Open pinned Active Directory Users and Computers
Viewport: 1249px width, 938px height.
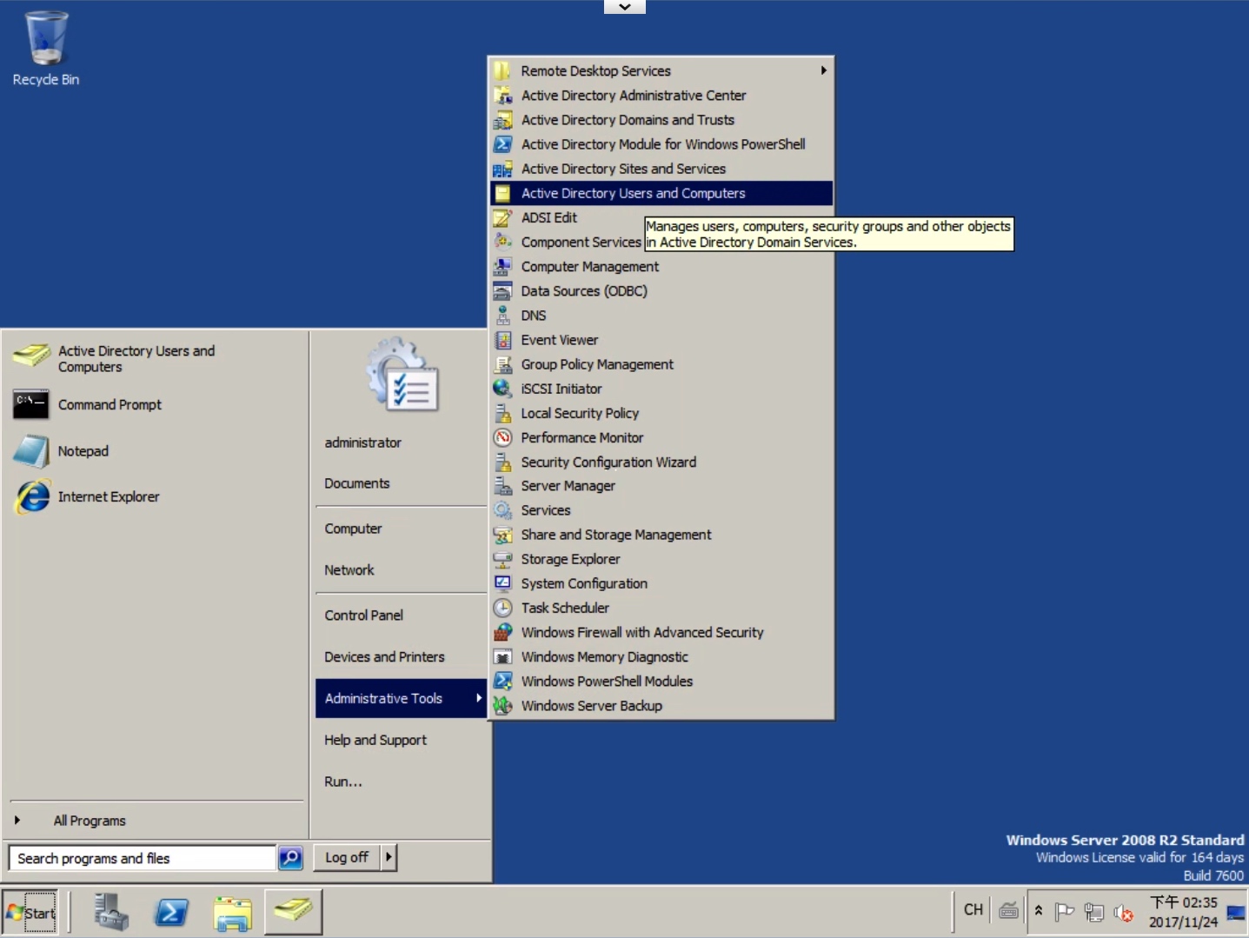pos(156,358)
